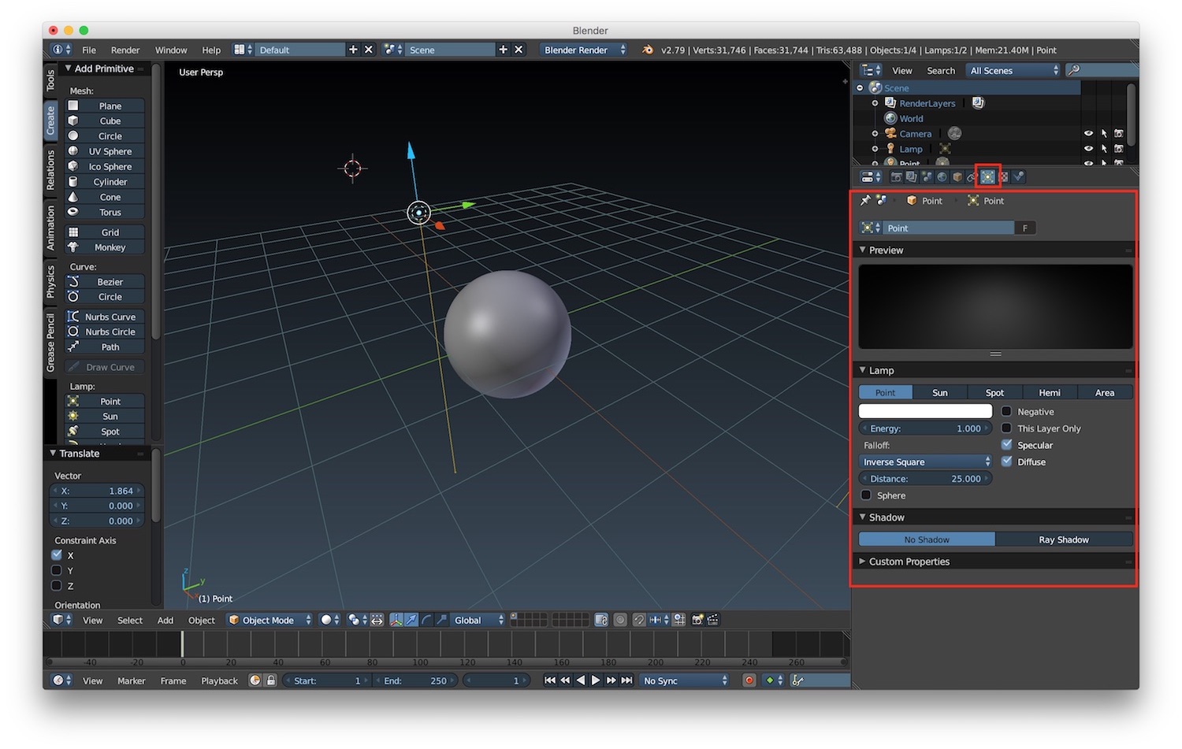Viewport: 1182px width, 749px height.
Task: Enable This Layer Only checkbox
Action: click(1006, 428)
